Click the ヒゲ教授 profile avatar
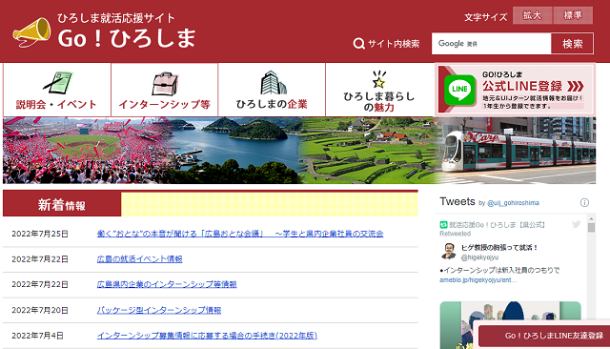Screen dimensions: 610x349 tap(448, 251)
